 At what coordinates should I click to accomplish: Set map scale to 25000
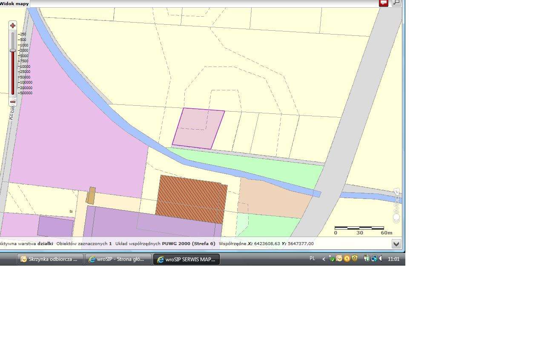[x=24, y=72]
